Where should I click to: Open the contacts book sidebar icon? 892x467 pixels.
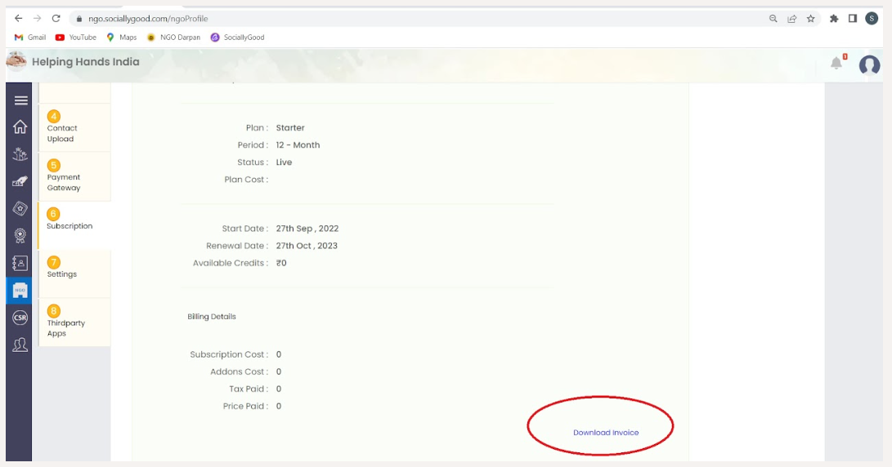point(20,263)
